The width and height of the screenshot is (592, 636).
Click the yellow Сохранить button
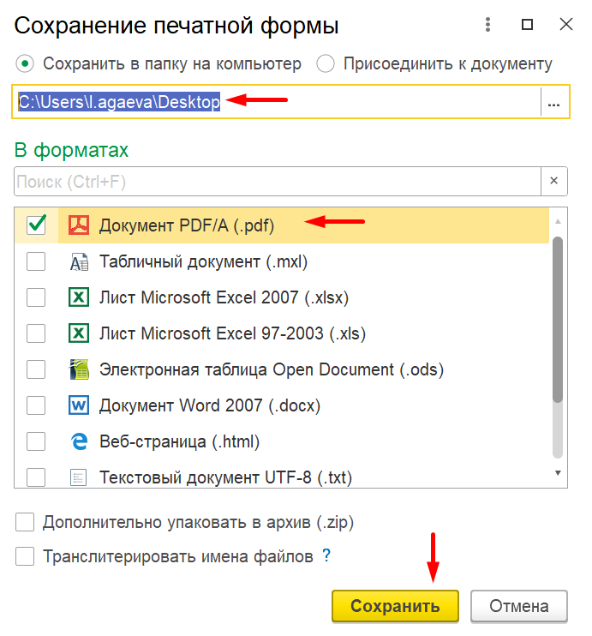pyautogui.click(x=395, y=606)
